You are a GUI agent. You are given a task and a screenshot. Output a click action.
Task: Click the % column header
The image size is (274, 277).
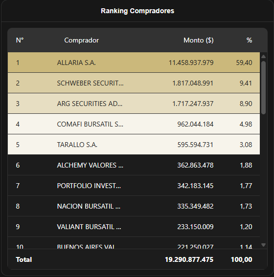click(249, 40)
